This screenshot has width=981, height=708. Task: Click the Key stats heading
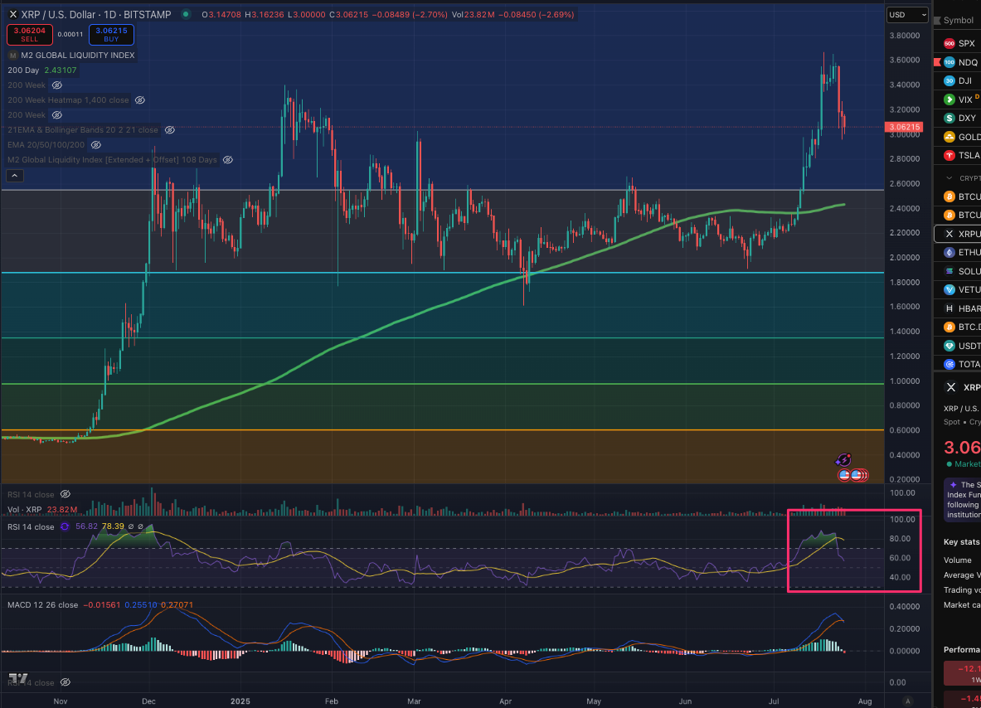click(x=962, y=542)
